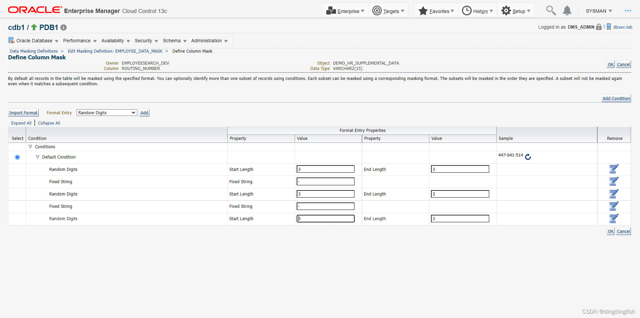Expand the Administration menu

(x=209, y=41)
